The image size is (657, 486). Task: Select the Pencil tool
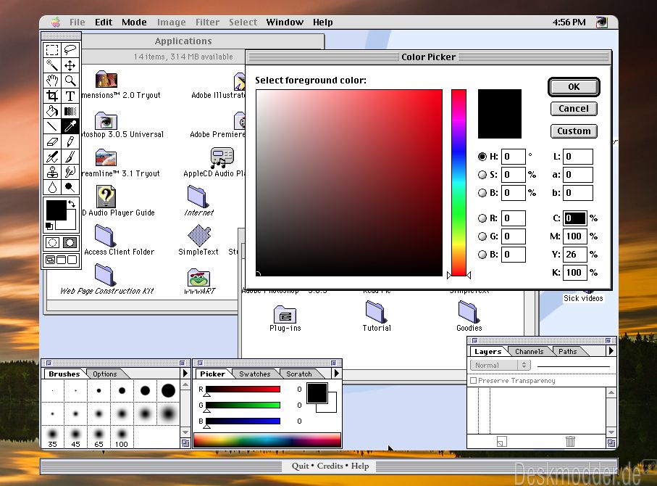coord(70,141)
